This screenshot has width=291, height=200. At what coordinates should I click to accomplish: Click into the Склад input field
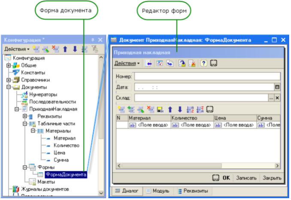pyautogui.click(x=201, y=98)
